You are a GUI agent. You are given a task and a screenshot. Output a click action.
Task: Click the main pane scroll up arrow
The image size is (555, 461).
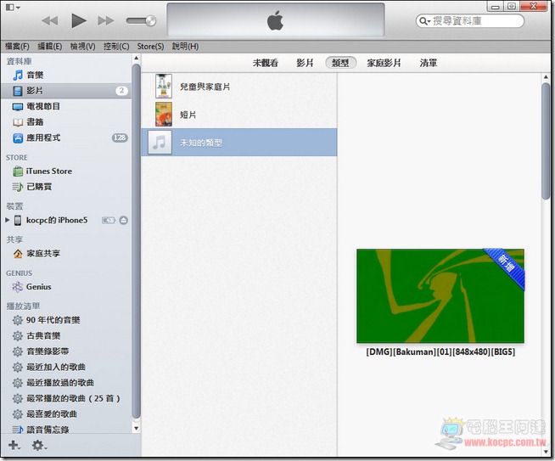(x=546, y=76)
